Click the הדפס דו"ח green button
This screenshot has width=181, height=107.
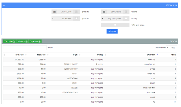(x=22, y=41)
